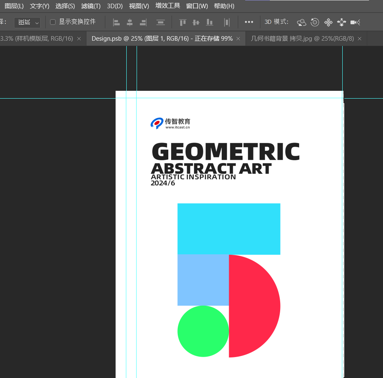Click the align top edges icon
The height and width of the screenshot is (378, 383).
click(183, 23)
